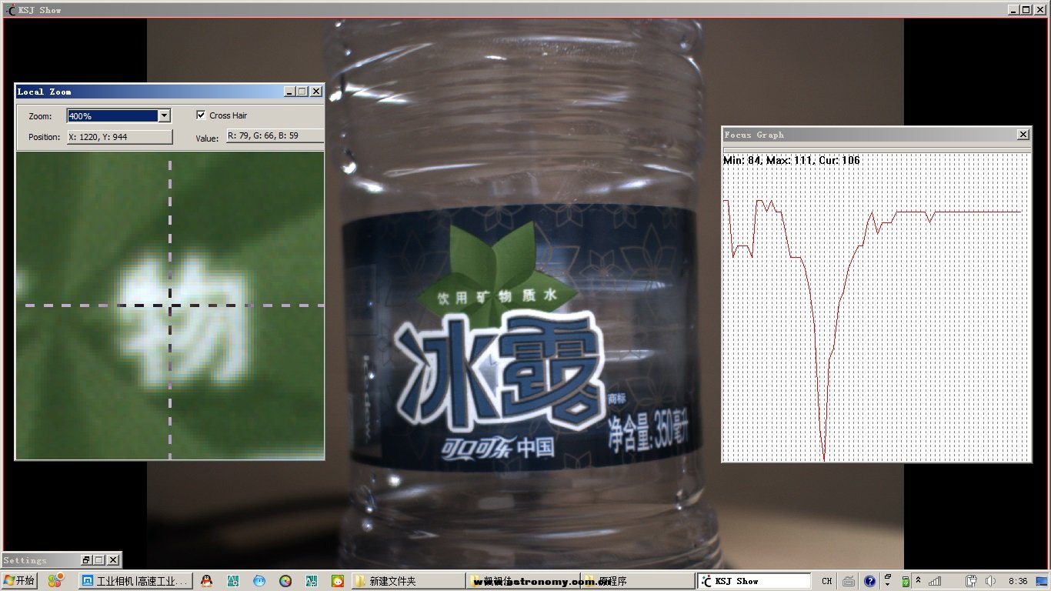Click the Position readout field in Local Zoom
The height and width of the screenshot is (591, 1051).
tap(119, 137)
